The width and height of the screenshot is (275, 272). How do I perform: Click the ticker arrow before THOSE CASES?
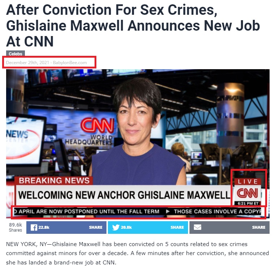[168, 211]
